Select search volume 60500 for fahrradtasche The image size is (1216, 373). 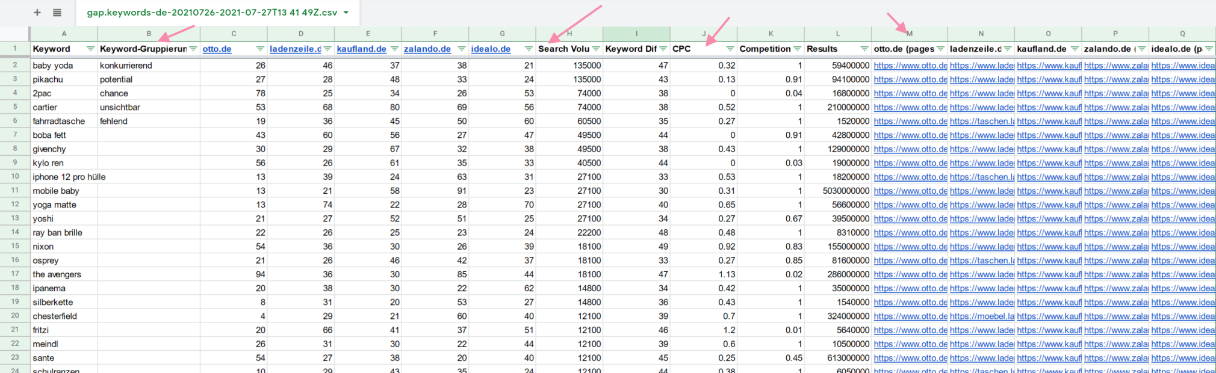[x=569, y=121]
